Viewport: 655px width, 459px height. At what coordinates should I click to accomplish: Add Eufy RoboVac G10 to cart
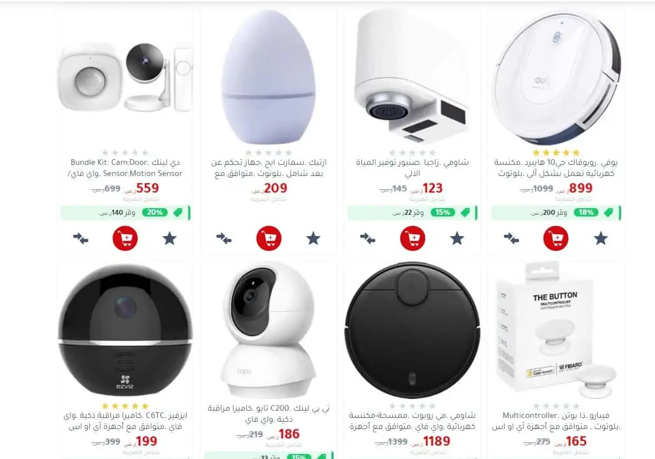[x=556, y=238]
